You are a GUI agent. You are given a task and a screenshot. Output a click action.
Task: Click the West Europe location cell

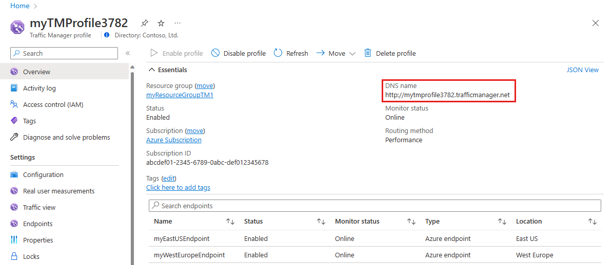click(x=535, y=255)
